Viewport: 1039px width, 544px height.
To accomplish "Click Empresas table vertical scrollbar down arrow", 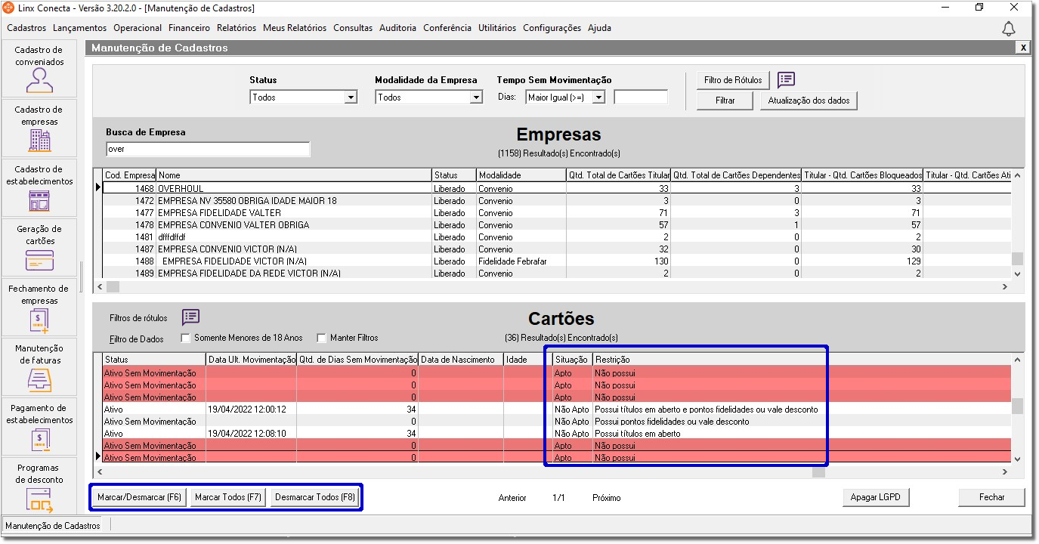I will [x=1017, y=274].
